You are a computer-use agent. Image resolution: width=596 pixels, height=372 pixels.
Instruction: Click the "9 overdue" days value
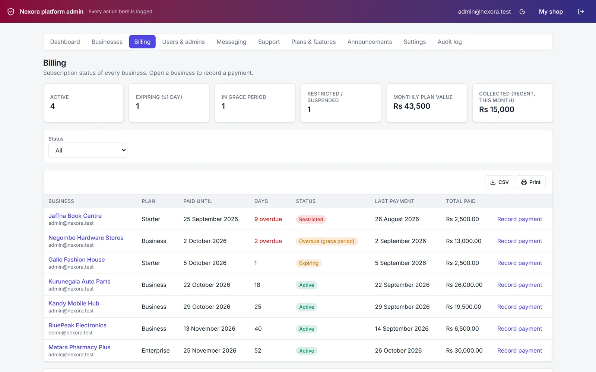268,219
